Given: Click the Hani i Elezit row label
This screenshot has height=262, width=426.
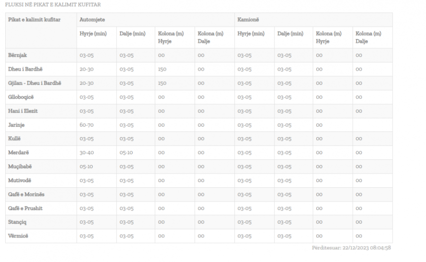Looking at the screenshot, I should [23, 111].
